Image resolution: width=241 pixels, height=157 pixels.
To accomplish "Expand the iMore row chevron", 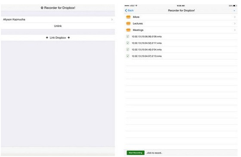I will pyautogui.click(x=235, y=17).
